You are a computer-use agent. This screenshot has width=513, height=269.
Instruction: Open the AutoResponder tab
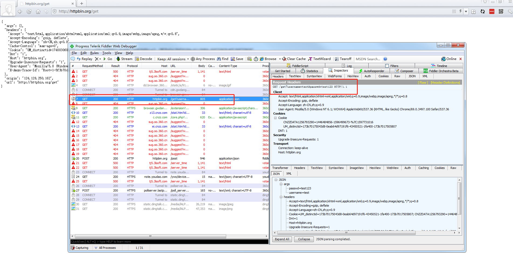[x=371, y=71]
